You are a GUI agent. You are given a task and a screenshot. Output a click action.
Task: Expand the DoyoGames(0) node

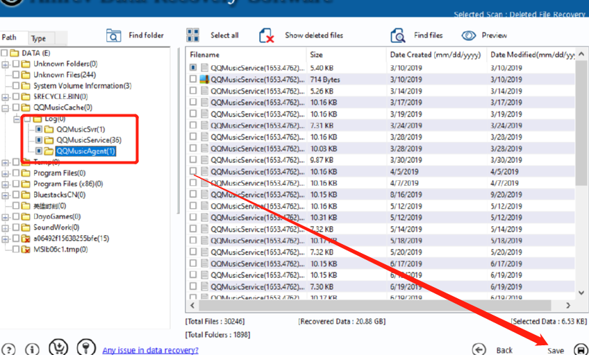[6, 216]
